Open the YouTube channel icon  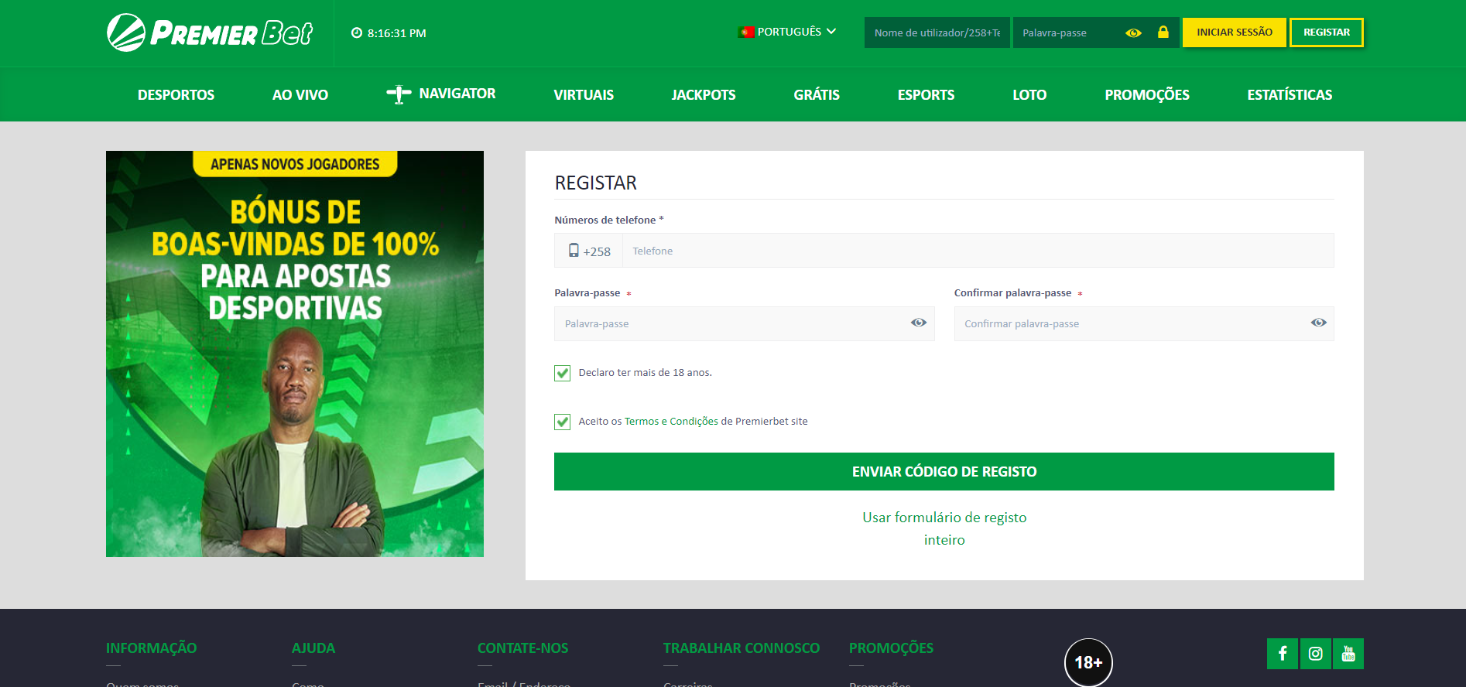click(1348, 654)
